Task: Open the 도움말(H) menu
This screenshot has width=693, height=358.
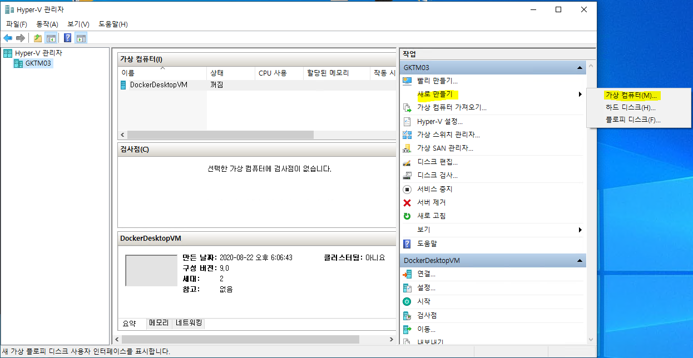Action: click(113, 24)
